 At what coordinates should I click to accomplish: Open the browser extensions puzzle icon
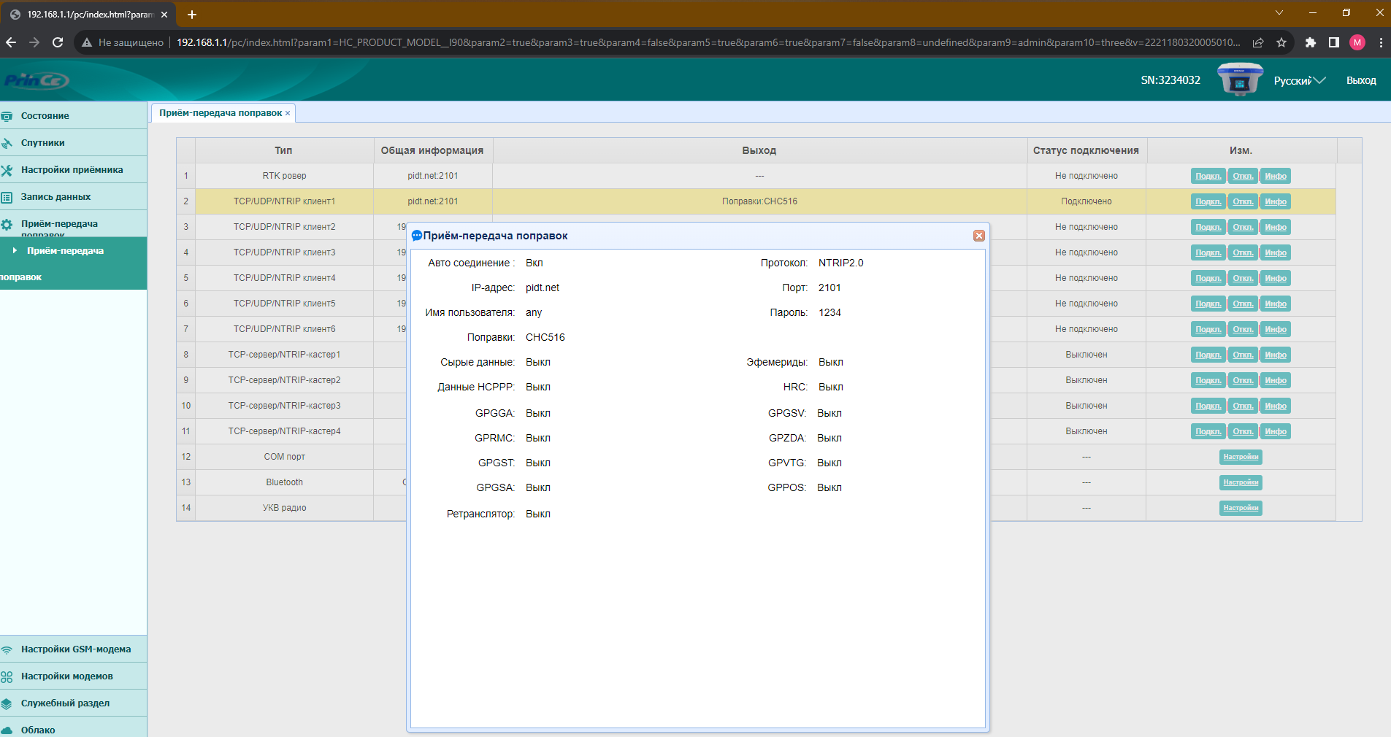[x=1311, y=42]
